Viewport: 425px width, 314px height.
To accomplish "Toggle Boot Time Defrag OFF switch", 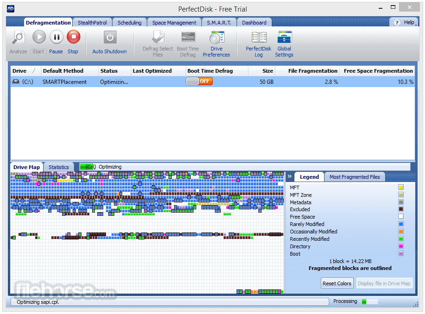I will pos(199,81).
